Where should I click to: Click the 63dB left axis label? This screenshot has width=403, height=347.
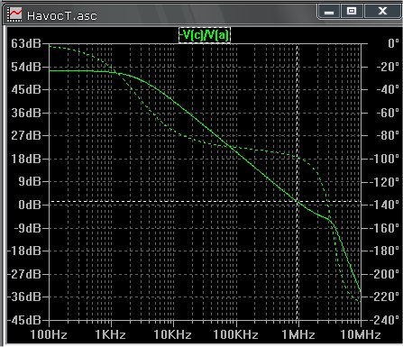pos(26,43)
